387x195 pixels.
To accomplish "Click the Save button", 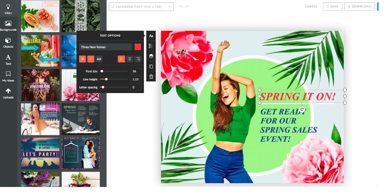I will [x=333, y=7].
